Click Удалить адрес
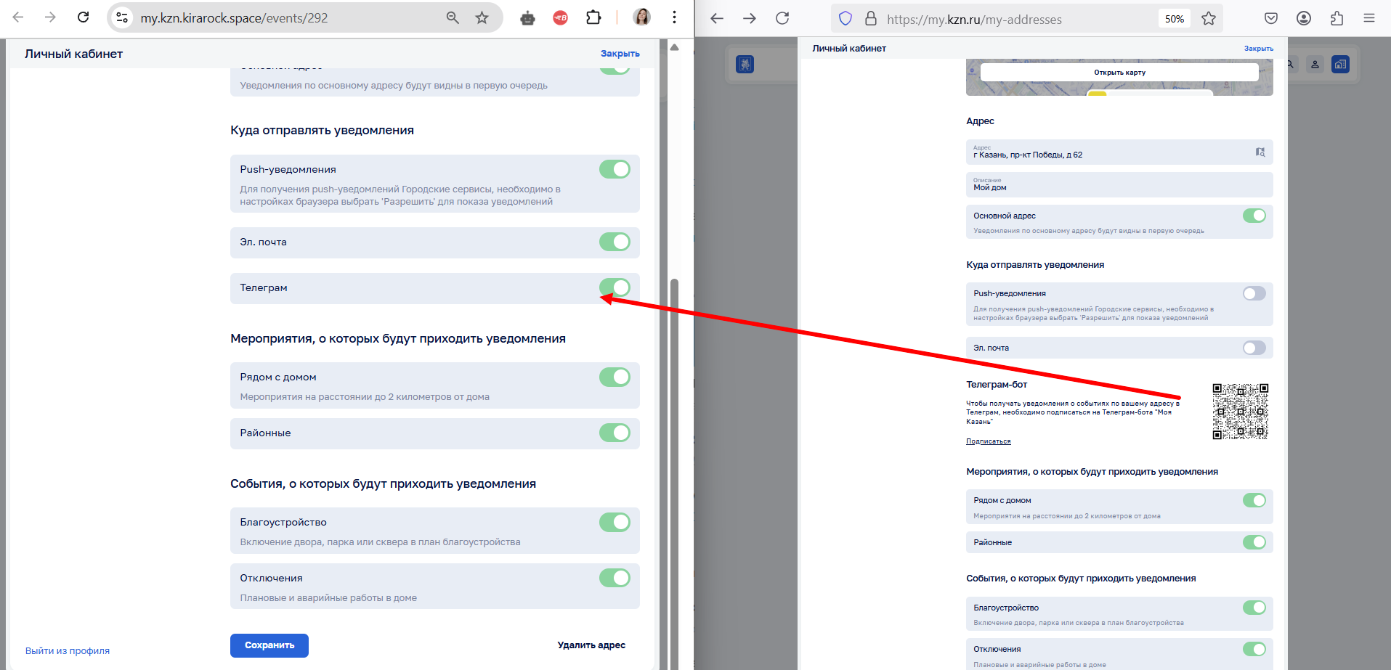The width and height of the screenshot is (1391, 670). (591, 645)
